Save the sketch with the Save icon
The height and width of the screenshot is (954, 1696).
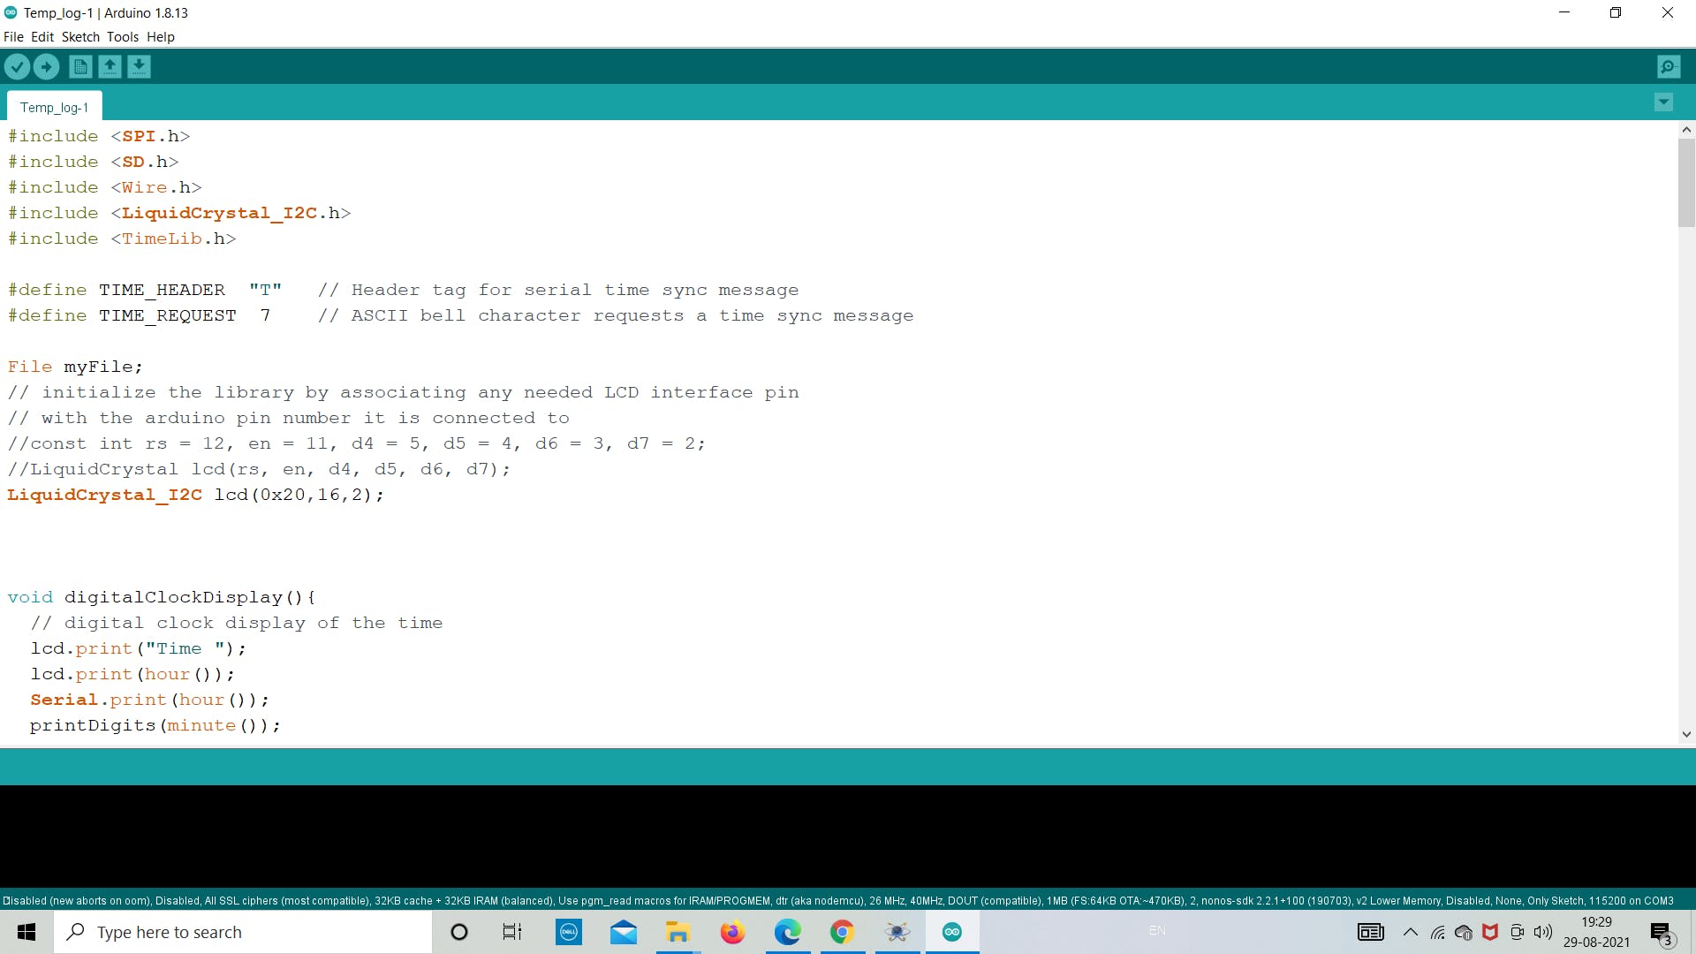[x=139, y=66]
